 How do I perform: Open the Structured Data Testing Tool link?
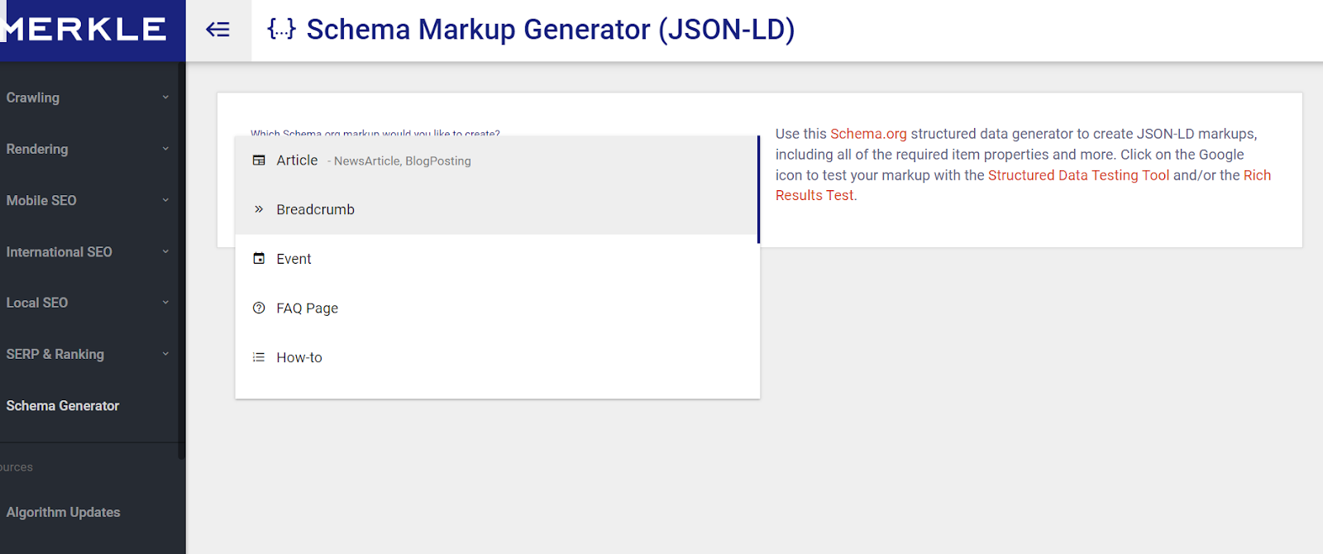coord(1078,175)
